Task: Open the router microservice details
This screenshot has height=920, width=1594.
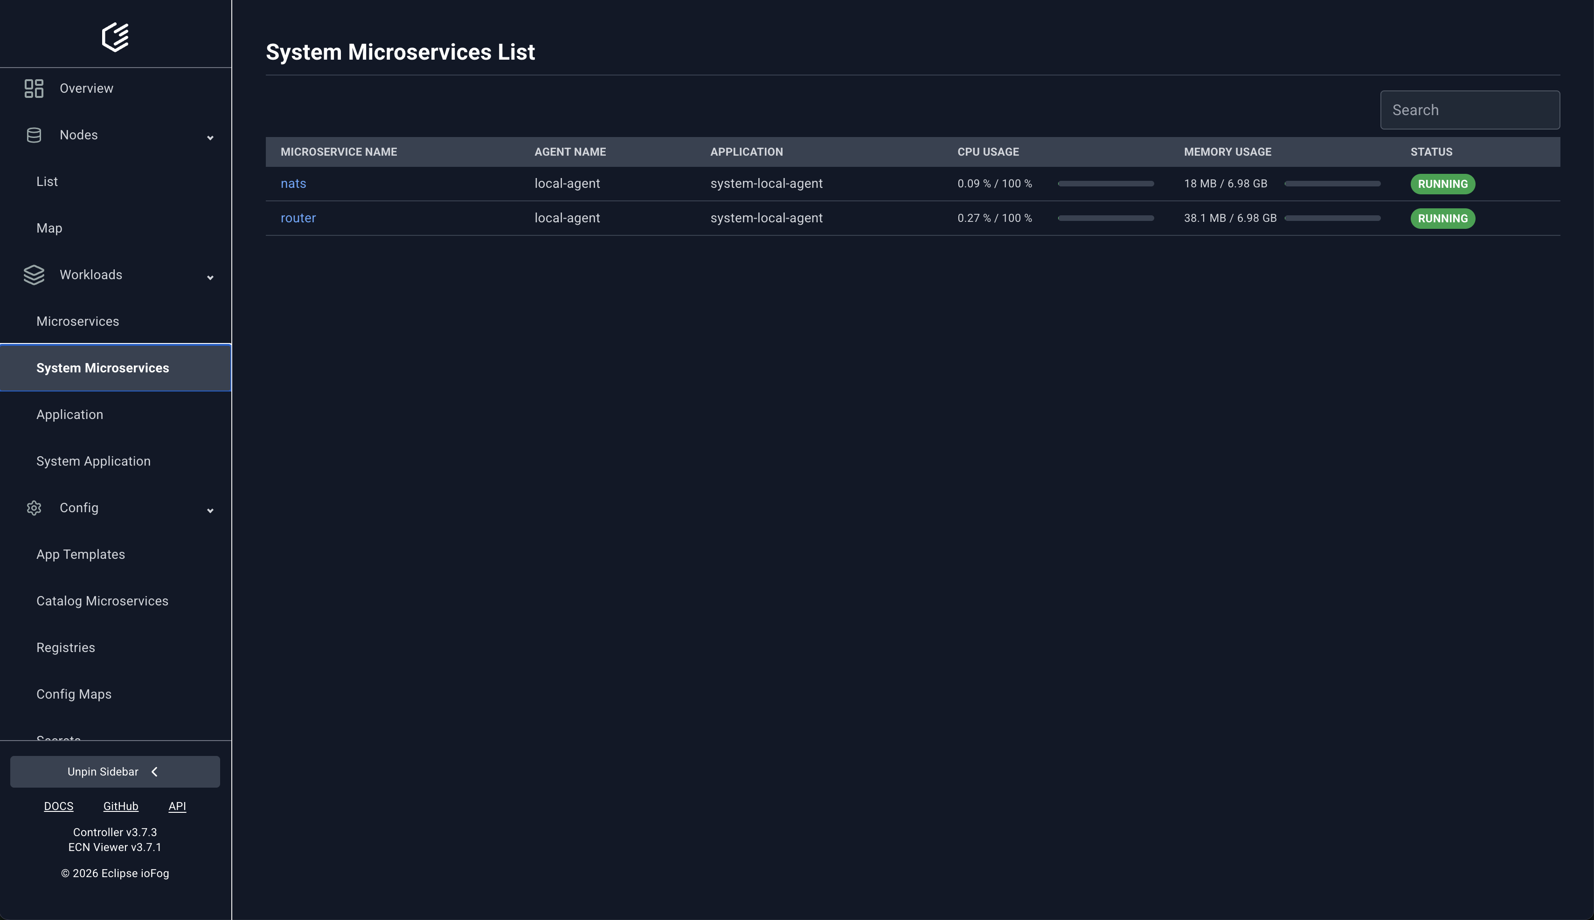Action: click(298, 217)
